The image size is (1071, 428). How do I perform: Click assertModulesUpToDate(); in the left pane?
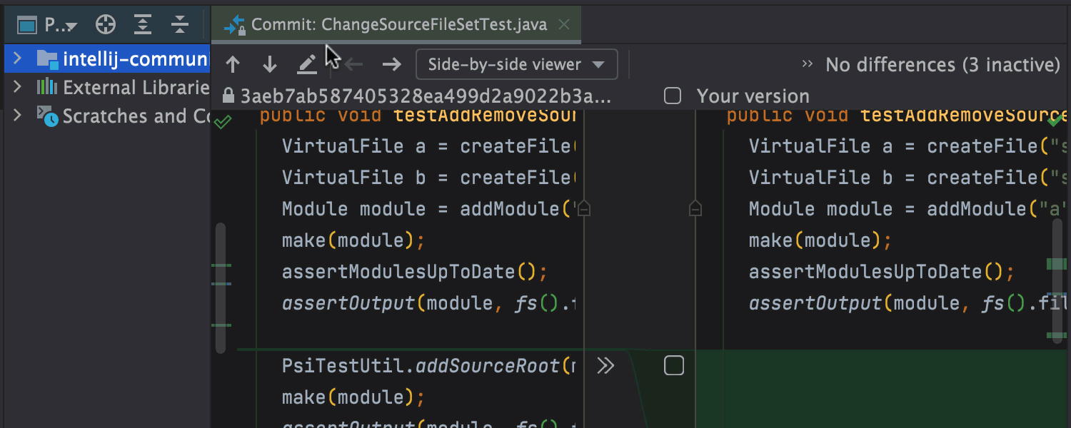click(x=415, y=272)
